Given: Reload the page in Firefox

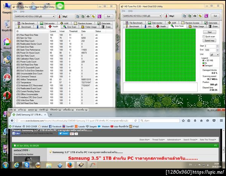Looking at the screenshot, I should (136, 120).
